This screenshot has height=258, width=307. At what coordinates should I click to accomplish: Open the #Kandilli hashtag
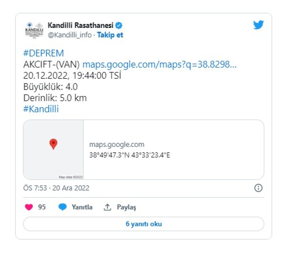tap(41, 109)
